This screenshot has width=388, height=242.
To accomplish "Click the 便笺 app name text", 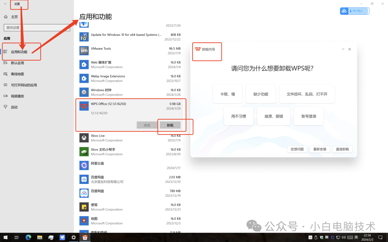I will tap(94, 205).
